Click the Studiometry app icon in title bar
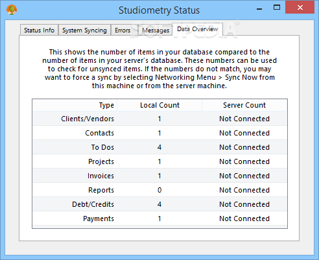Screen dimensions: 319x260 [x=12, y=10]
